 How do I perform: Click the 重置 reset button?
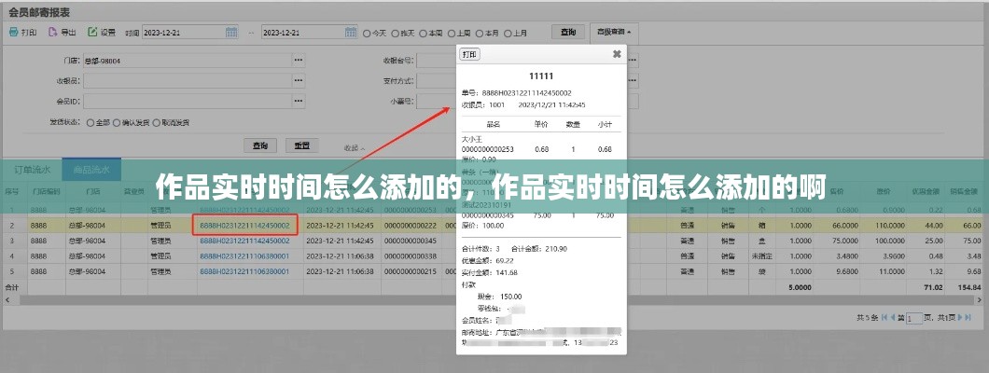301,146
